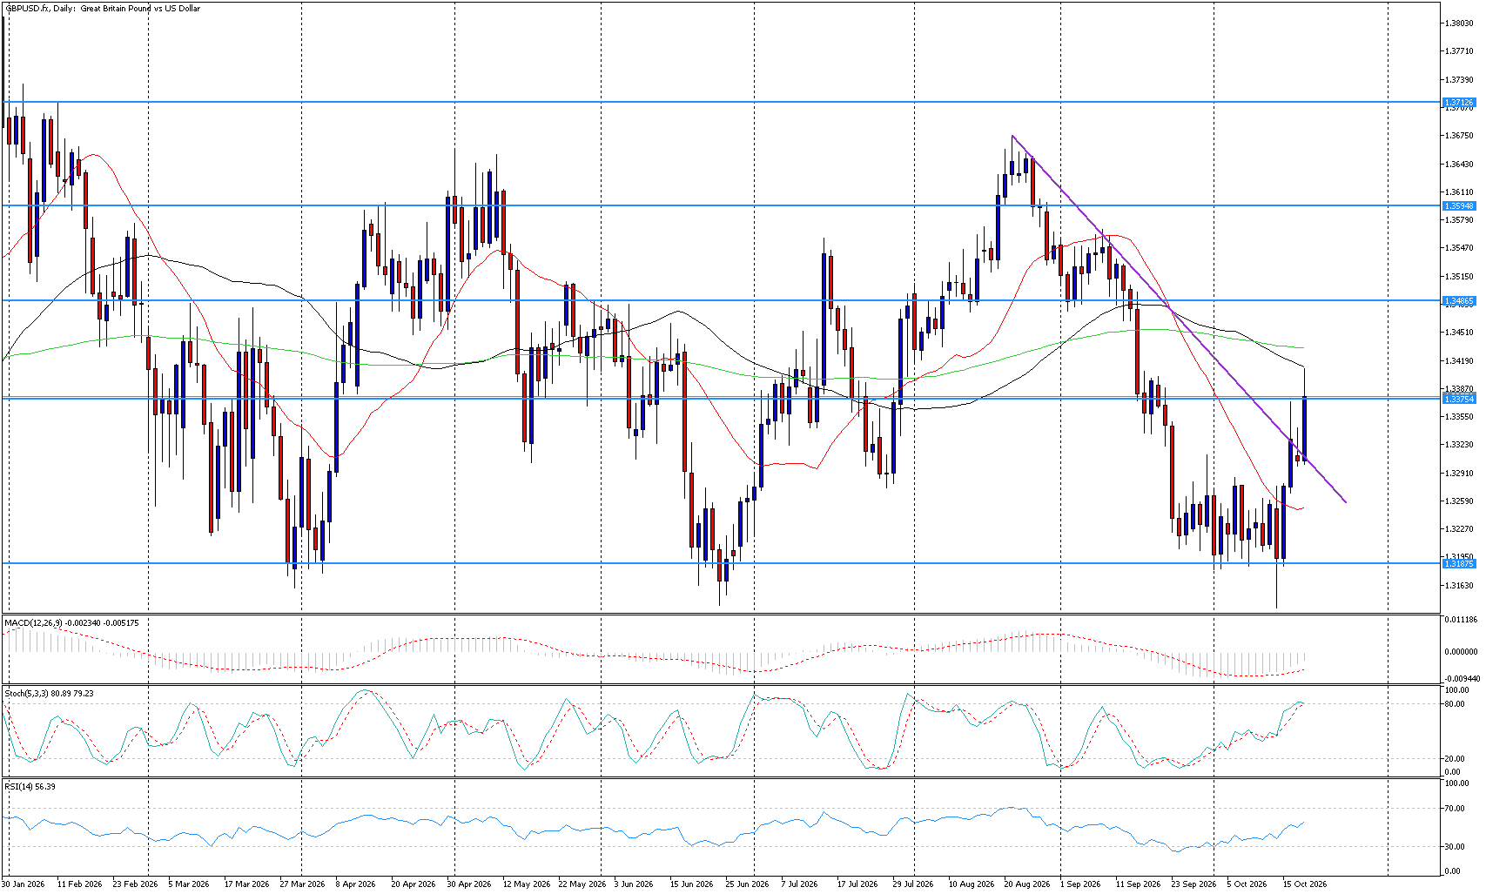Viewport: 1486px width, 894px height.
Task: Click the -0.009440 MACD scale value
Action: coord(1461,679)
